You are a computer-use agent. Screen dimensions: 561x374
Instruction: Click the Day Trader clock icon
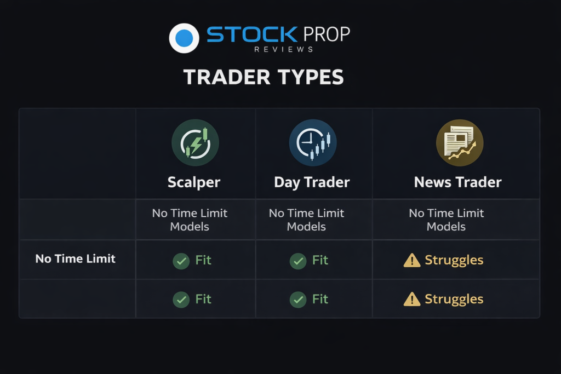[x=313, y=143]
